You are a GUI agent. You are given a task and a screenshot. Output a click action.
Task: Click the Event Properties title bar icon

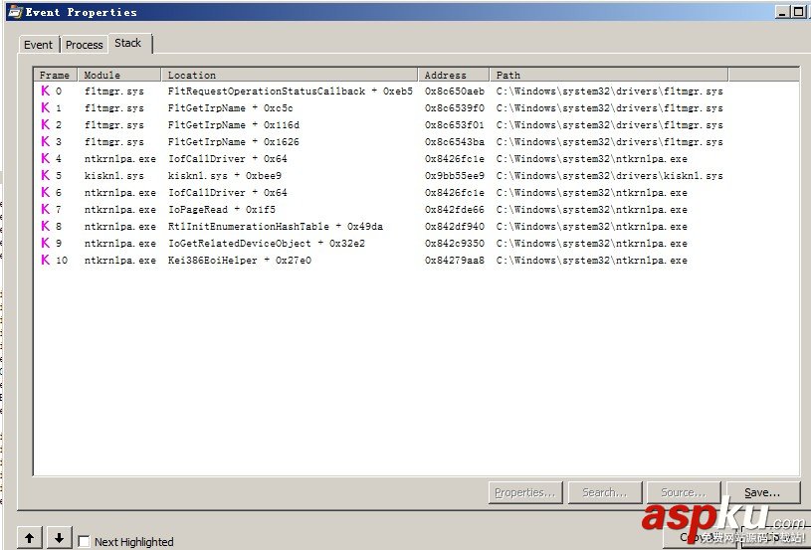click(x=16, y=11)
